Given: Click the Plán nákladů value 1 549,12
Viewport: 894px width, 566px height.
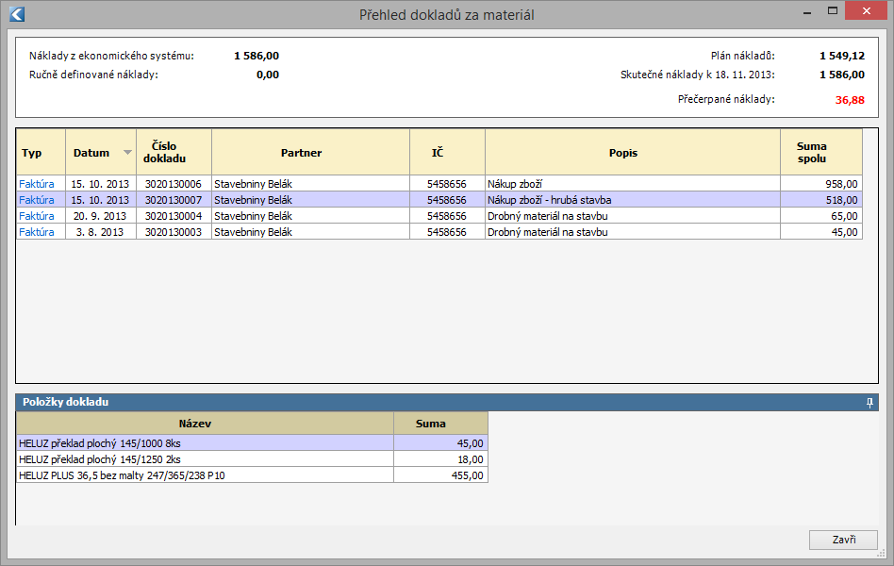Looking at the screenshot, I should [x=842, y=56].
